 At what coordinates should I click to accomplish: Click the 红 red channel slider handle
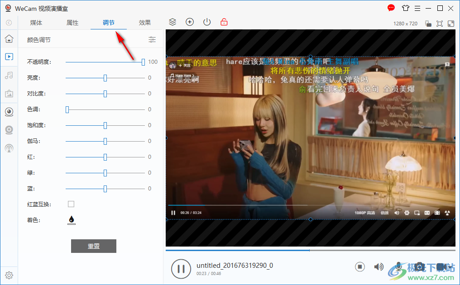click(x=105, y=157)
